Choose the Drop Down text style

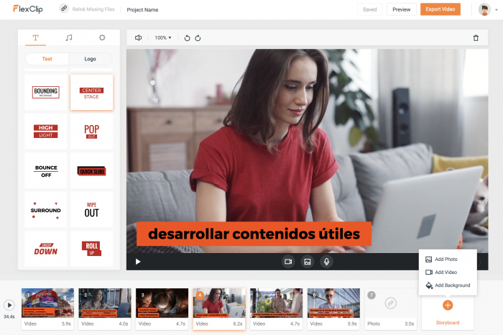coord(46,249)
